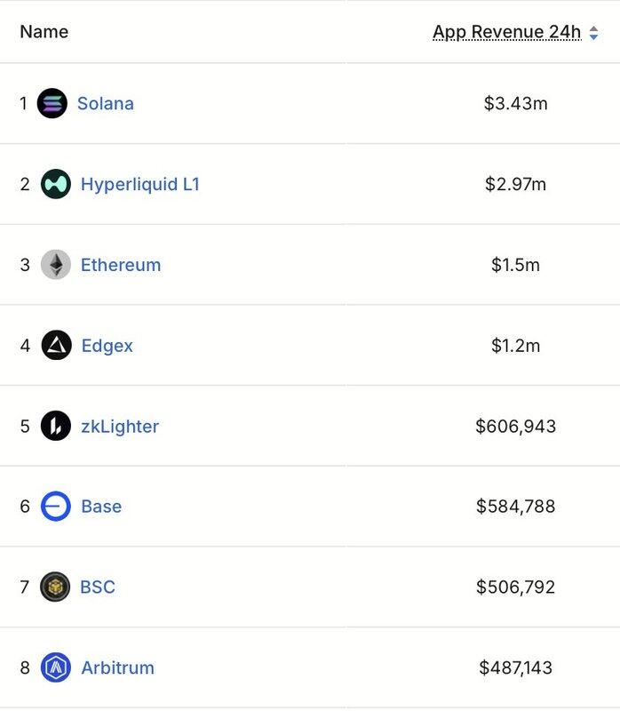Viewport: 620px width, 711px height.
Task: Sort by App Revenue 24h header
Action: (x=506, y=33)
